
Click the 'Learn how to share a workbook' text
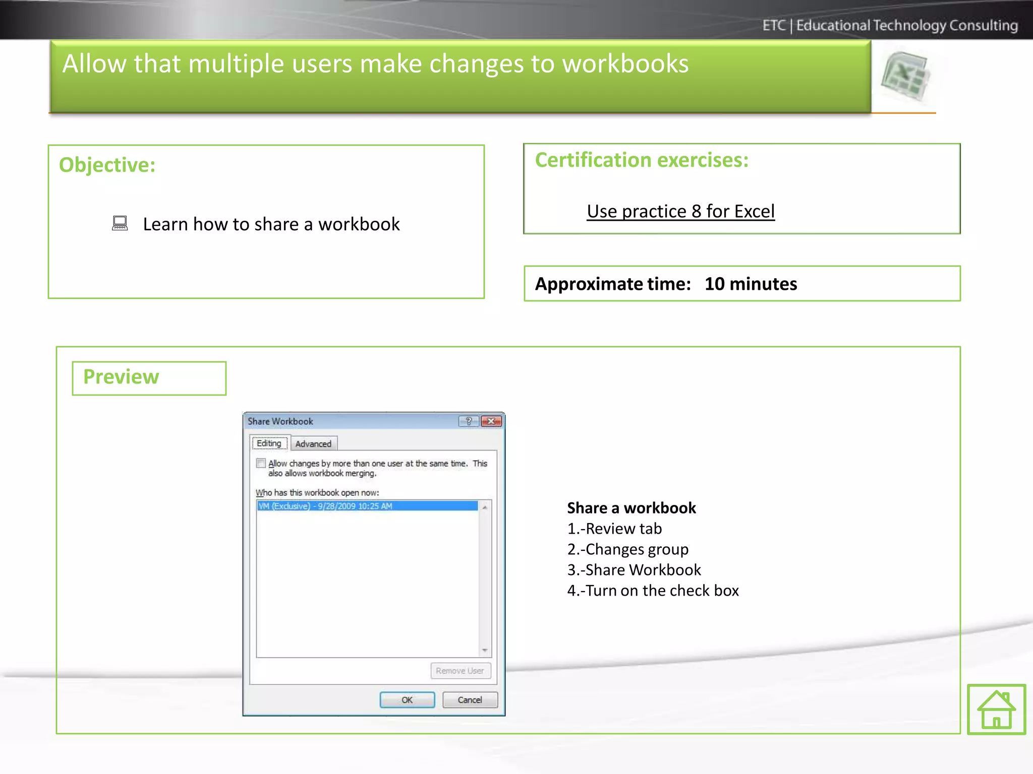pyautogui.click(x=271, y=224)
